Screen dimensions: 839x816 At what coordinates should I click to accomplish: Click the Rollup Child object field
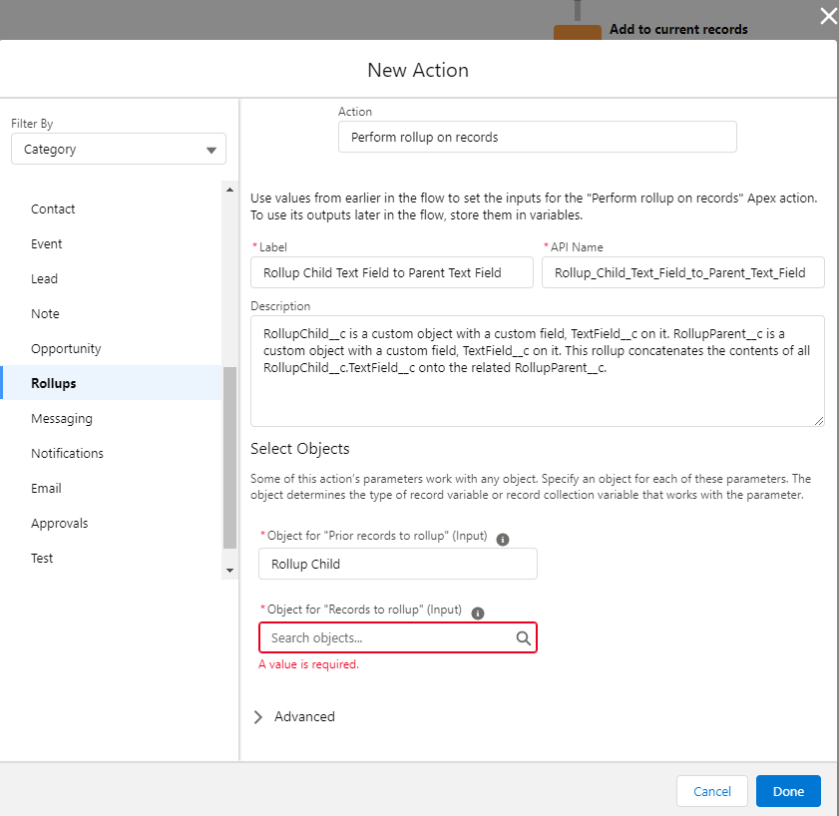[398, 564]
